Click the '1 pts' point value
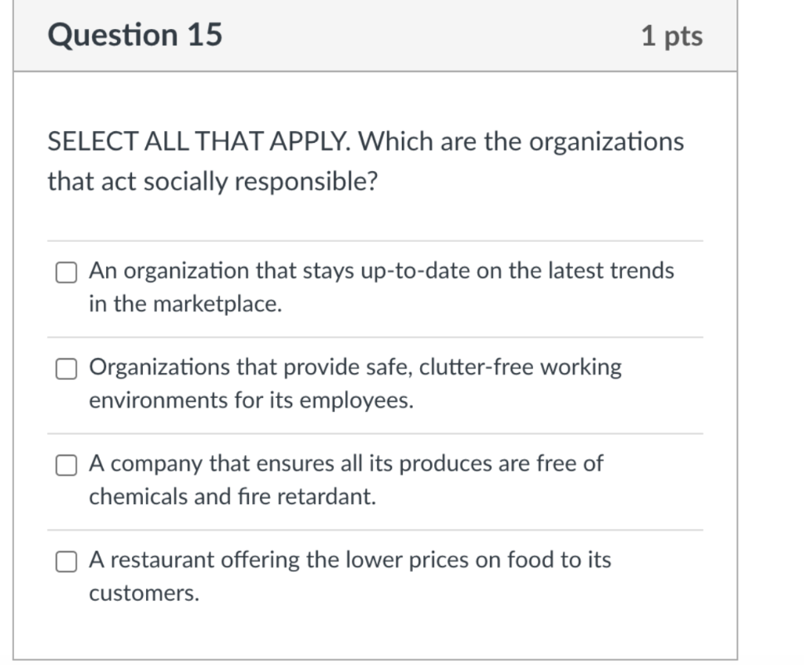 tap(672, 36)
